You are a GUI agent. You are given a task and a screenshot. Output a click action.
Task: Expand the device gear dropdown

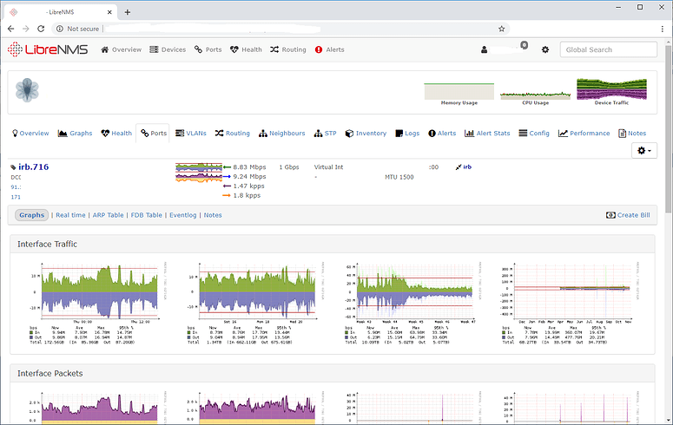644,151
